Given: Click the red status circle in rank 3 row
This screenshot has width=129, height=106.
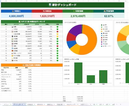Looking at the screenshot, I should 57,32.
